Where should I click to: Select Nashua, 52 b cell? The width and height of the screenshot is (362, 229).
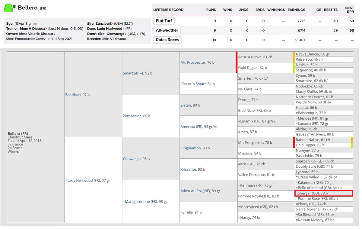pyautogui.click(x=324, y=65)
